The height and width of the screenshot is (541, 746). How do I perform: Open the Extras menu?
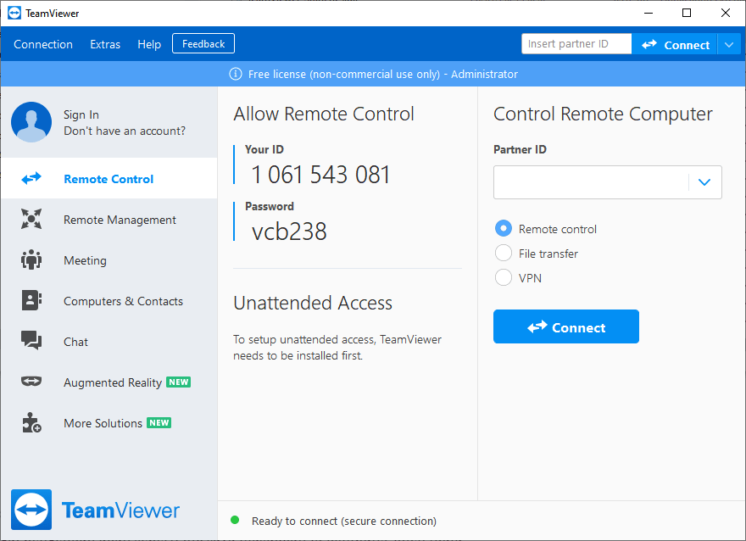click(x=105, y=44)
